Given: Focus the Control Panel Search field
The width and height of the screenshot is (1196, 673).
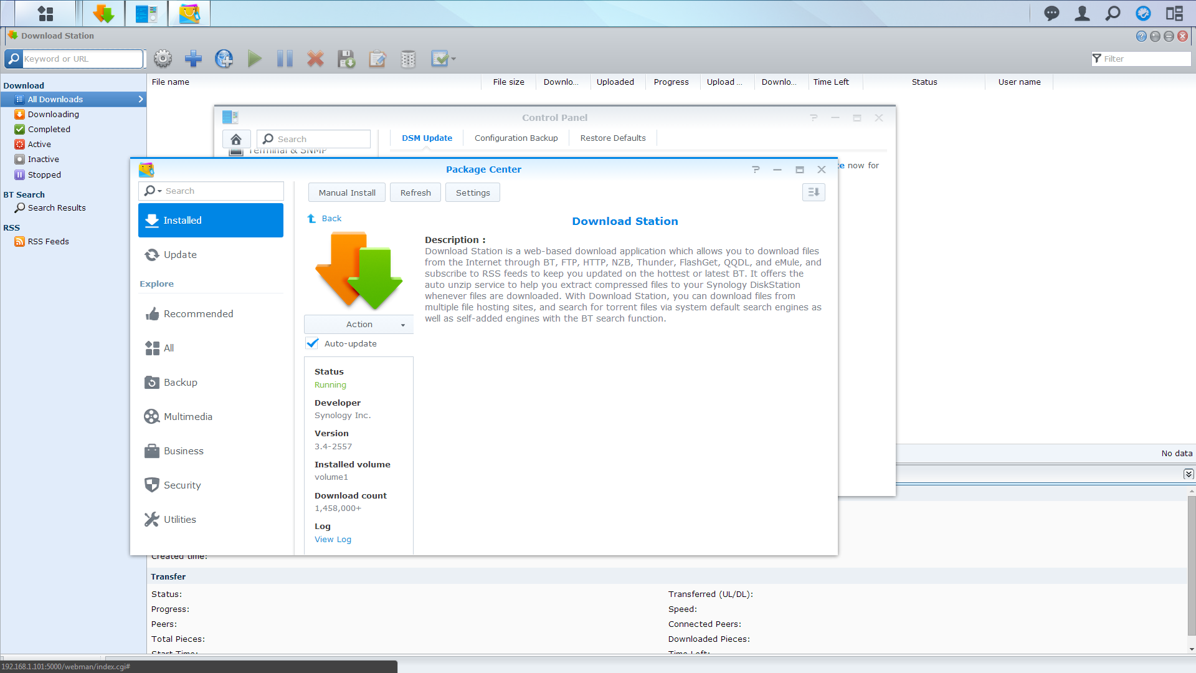Looking at the screenshot, I should pyautogui.click(x=313, y=139).
